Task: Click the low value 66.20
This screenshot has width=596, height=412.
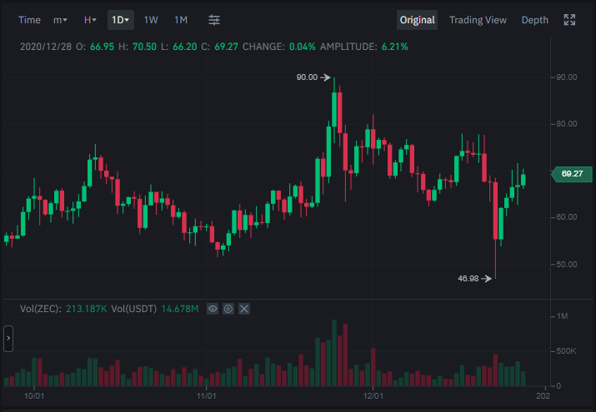Action: point(185,47)
